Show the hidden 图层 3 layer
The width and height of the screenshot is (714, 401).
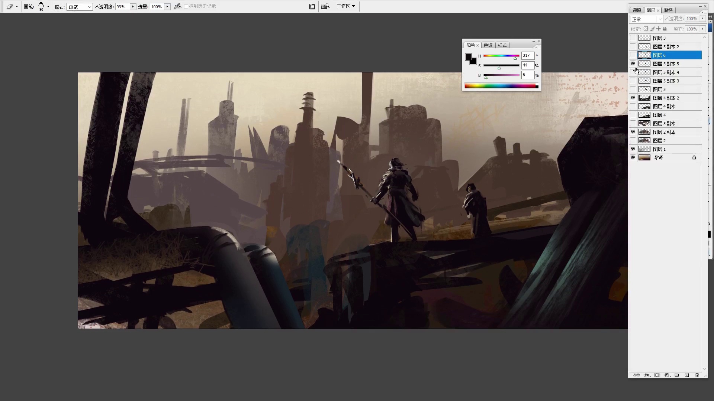(x=633, y=38)
